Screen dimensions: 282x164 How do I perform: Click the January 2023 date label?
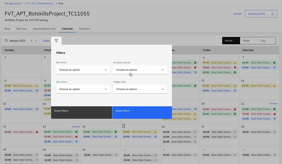coord(17,41)
